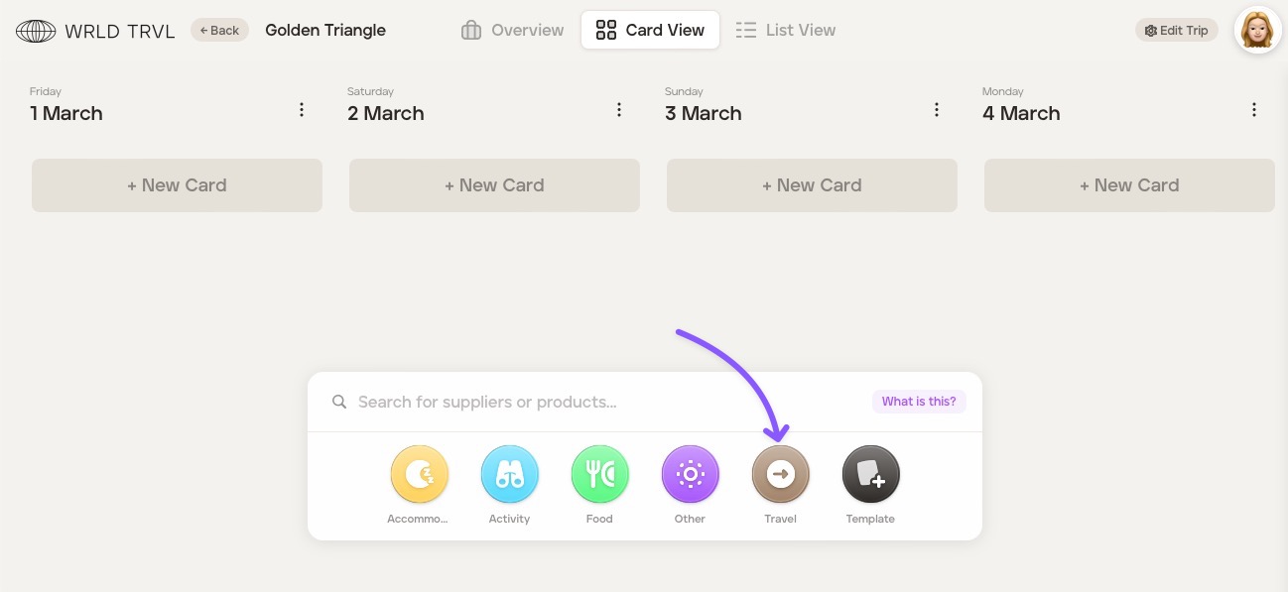This screenshot has height=592, width=1288.
Task: Open the Template card icon
Action: [x=870, y=475]
